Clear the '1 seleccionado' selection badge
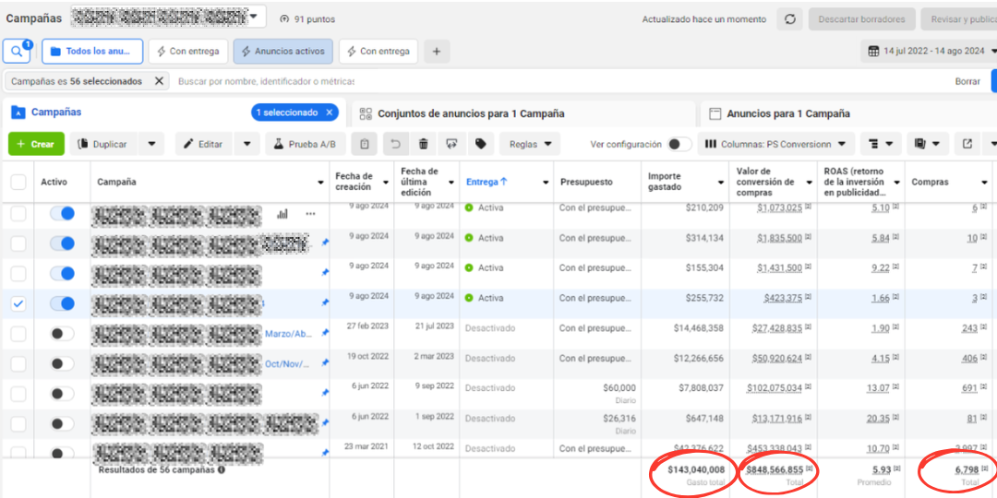997x498 pixels. 329,113
